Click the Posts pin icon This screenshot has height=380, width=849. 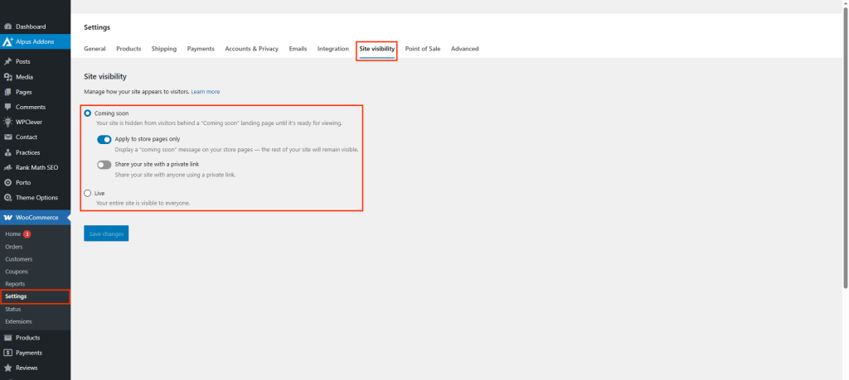click(x=8, y=61)
